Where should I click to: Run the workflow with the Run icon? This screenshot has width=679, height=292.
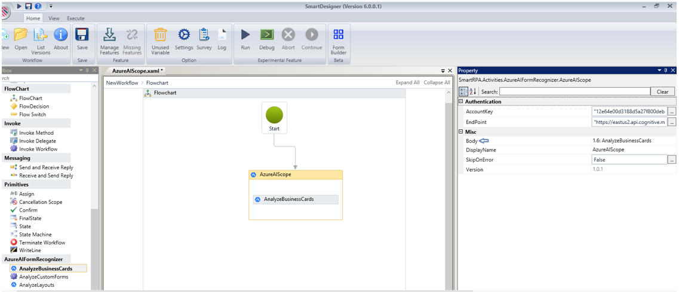point(245,35)
